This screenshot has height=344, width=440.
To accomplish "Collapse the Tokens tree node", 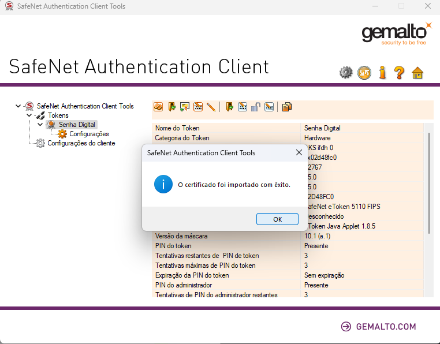I will click(29, 115).
